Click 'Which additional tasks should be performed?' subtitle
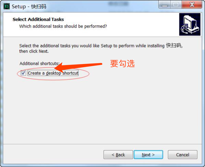This screenshot has height=167, width=205. tap(63, 26)
